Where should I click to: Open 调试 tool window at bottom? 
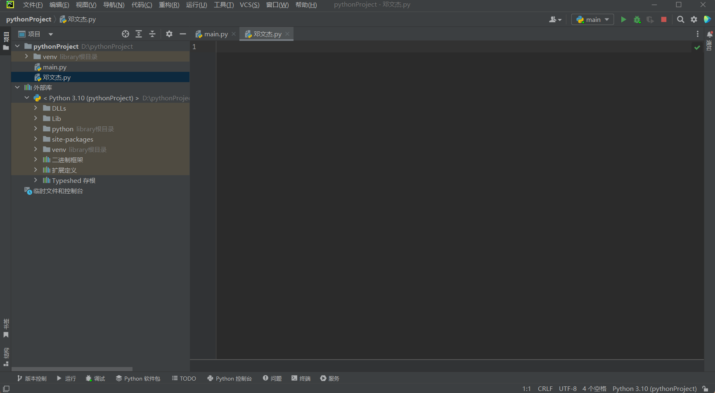click(x=95, y=379)
